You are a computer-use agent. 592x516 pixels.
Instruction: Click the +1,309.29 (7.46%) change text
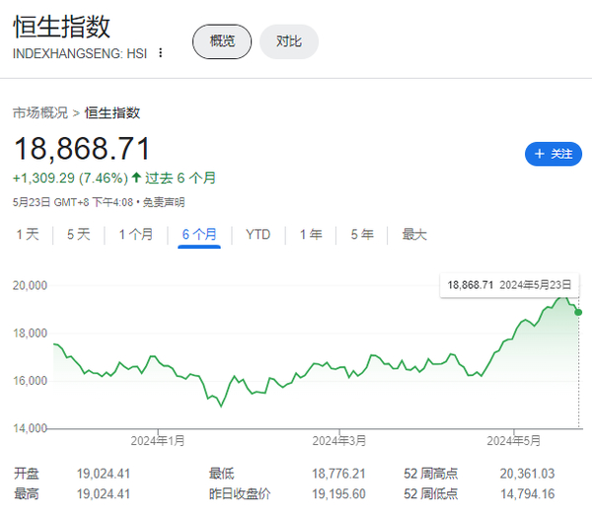(71, 178)
